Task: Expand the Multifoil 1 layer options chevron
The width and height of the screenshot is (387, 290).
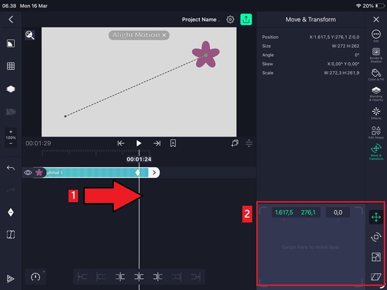Action: click(153, 173)
